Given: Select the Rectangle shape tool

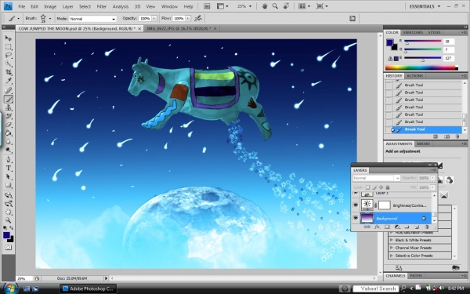Looking at the screenshot, I should [x=9, y=185].
